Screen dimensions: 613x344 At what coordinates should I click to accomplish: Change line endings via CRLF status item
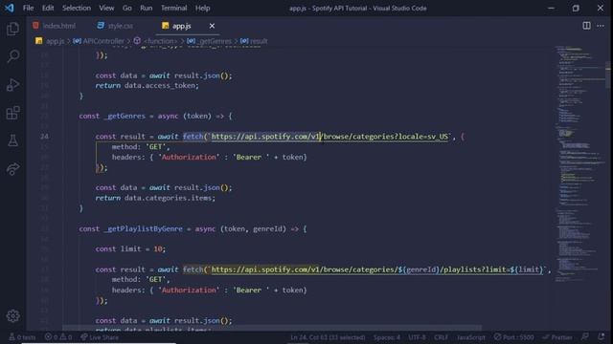(x=441, y=337)
